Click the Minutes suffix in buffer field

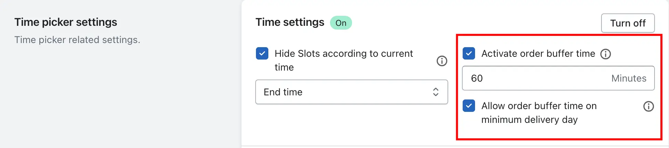coord(629,78)
